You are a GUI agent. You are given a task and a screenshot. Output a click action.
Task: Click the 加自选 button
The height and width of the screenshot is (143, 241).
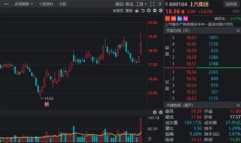(231, 4)
